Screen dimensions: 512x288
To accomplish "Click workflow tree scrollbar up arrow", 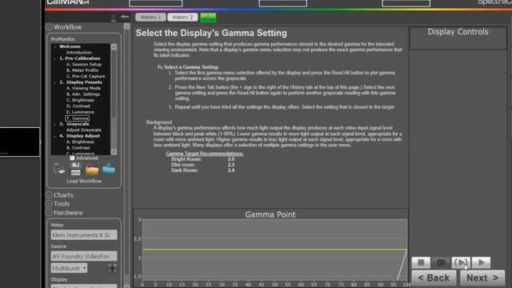I will [x=114, y=47].
